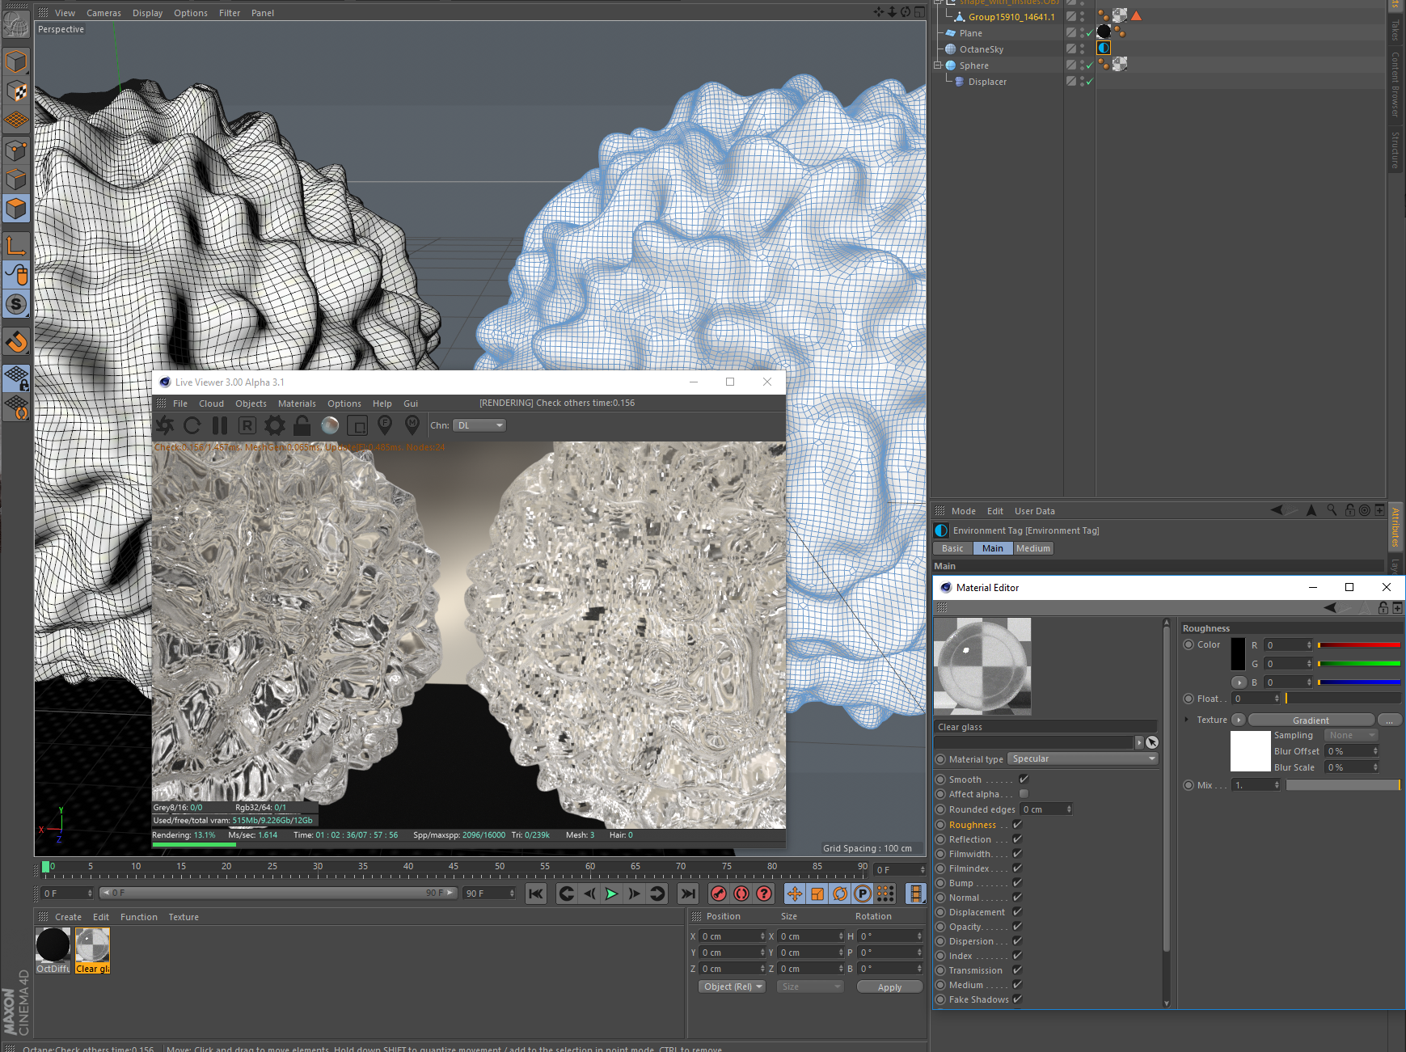Pause the Live Viewer rendering
The height and width of the screenshot is (1052, 1406).
[x=220, y=425]
